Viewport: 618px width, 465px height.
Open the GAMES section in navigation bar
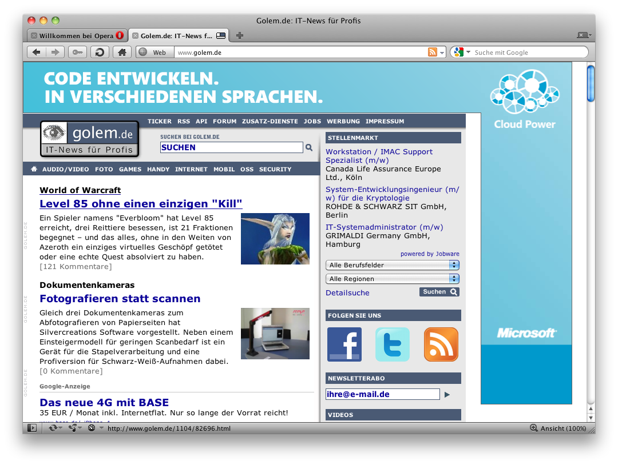[x=130, y=169]
